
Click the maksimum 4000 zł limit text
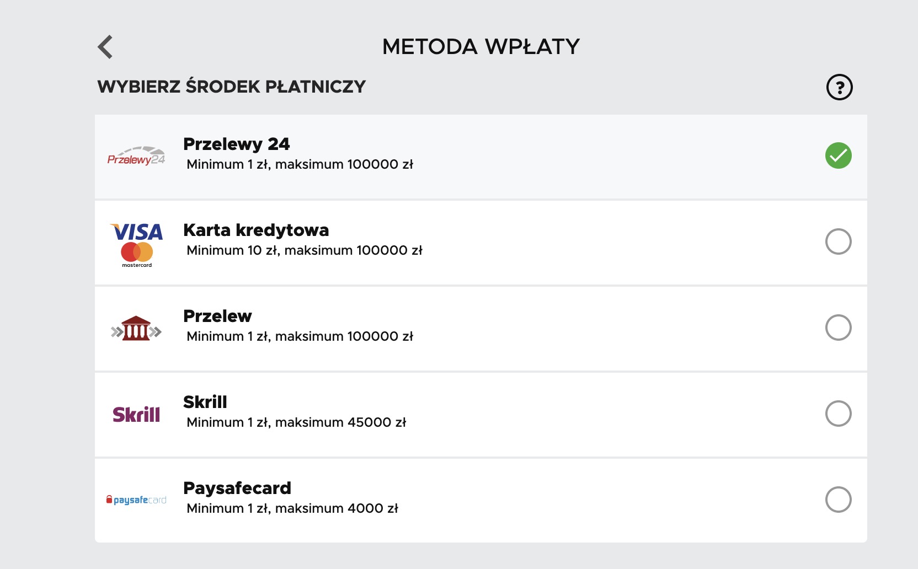[337, 508]
